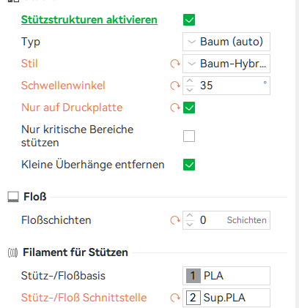Reset Schwellenwinkel using the revert arrow icon
Screen dimensions: 299x308
coord(175,86)
